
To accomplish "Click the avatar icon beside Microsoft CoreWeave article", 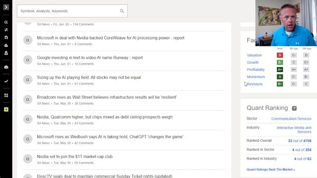I will click(28, 40).
